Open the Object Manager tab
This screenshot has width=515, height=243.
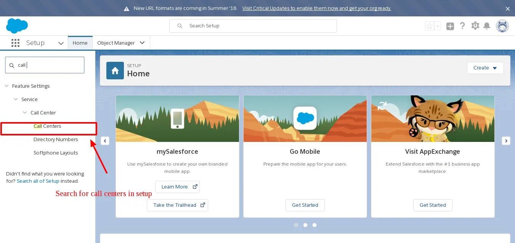116,43
